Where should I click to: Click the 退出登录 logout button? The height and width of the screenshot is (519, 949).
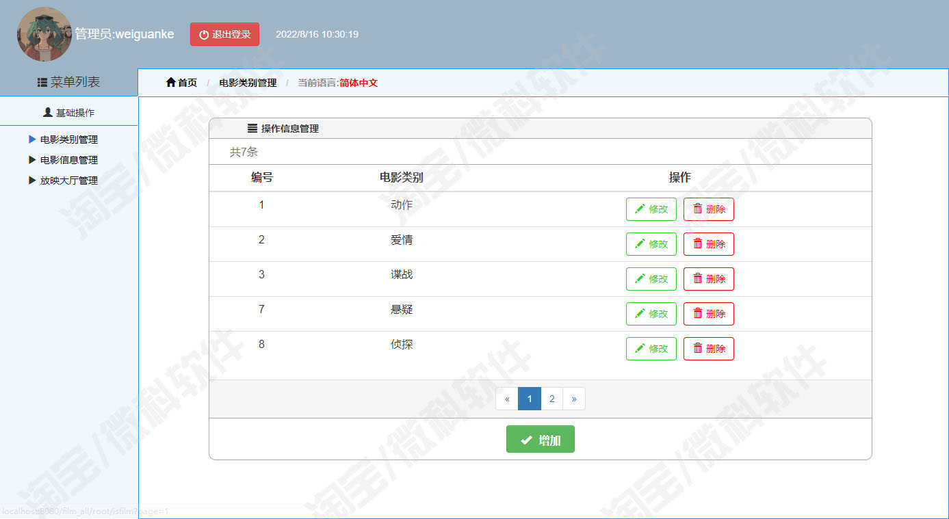tap(224, 34)
